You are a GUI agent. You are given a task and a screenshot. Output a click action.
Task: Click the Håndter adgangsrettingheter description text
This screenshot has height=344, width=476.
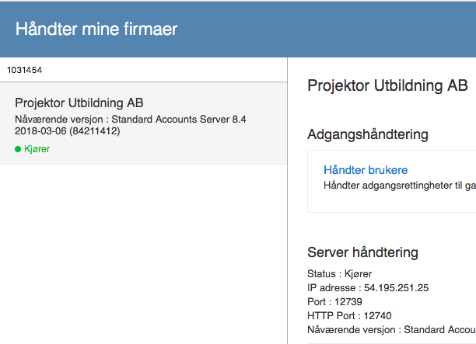click(400, 186)
